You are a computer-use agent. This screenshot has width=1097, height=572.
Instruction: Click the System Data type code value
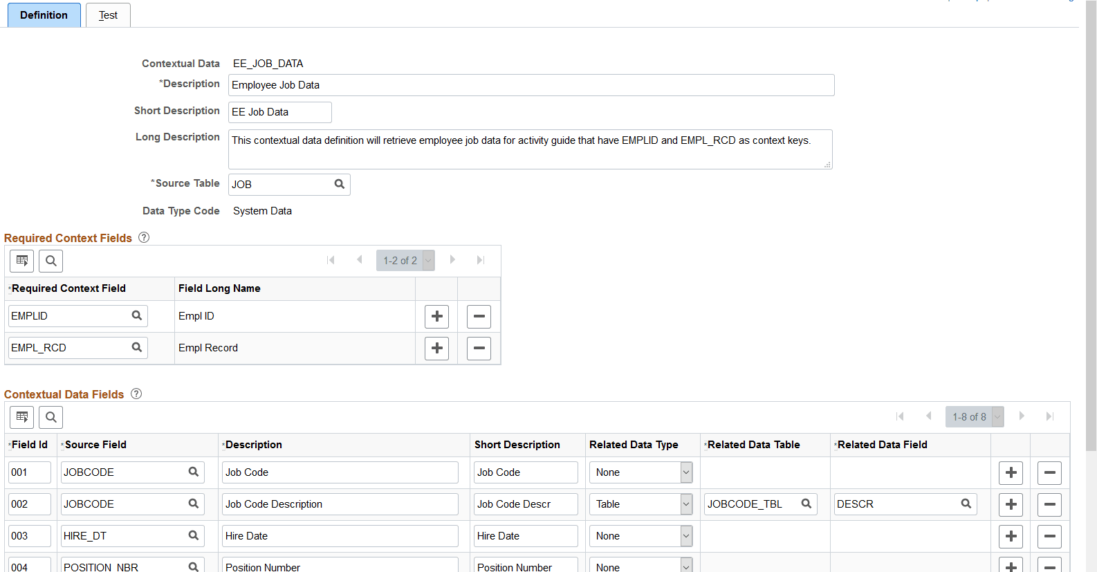[x=262, y=211]
